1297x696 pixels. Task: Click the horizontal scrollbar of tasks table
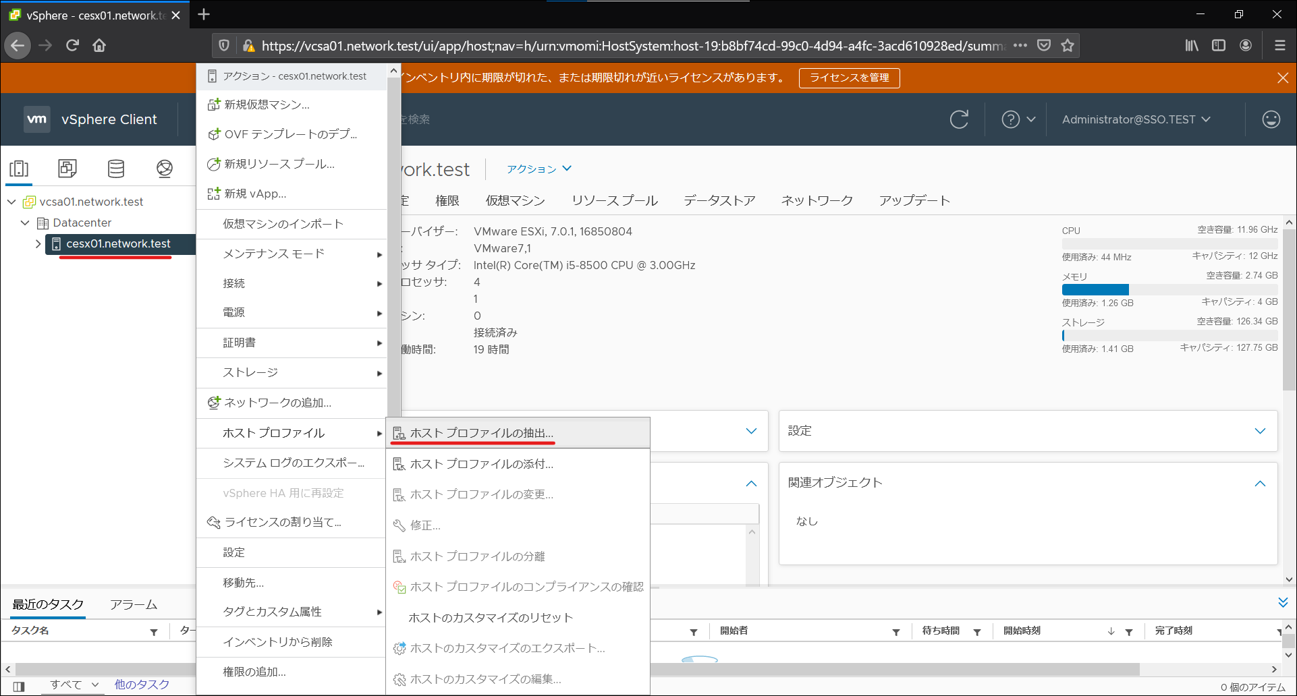[x=577, y=669]
